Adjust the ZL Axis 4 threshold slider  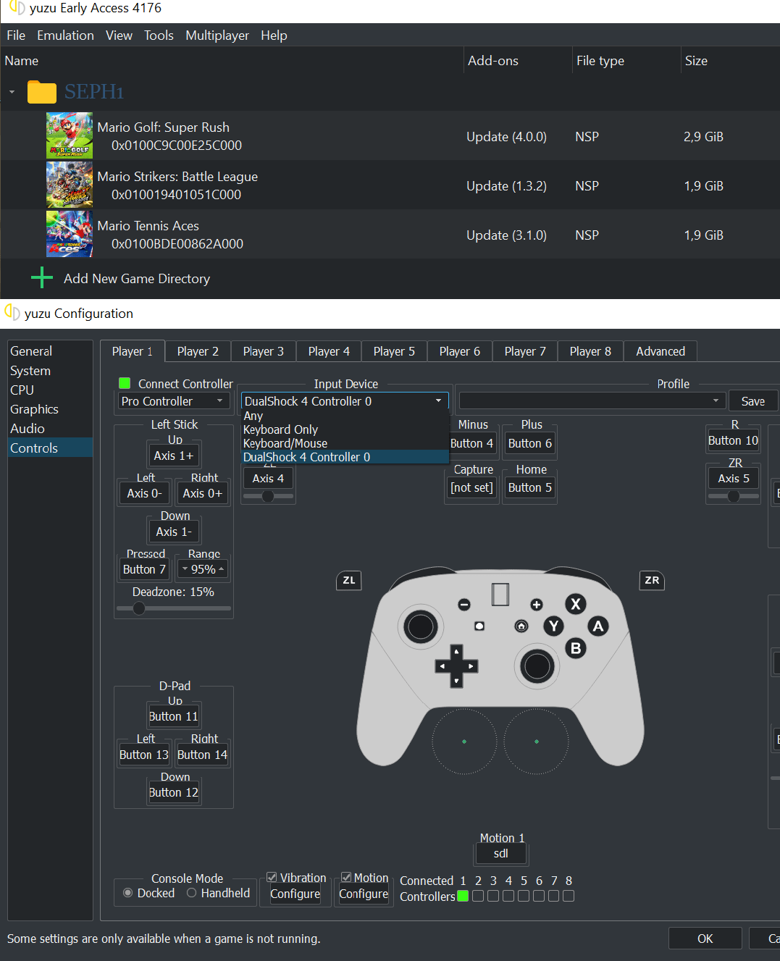(268, 496)
